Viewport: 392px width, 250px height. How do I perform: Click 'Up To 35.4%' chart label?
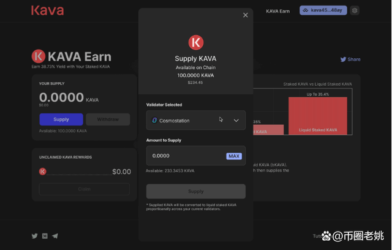[318, 94]
